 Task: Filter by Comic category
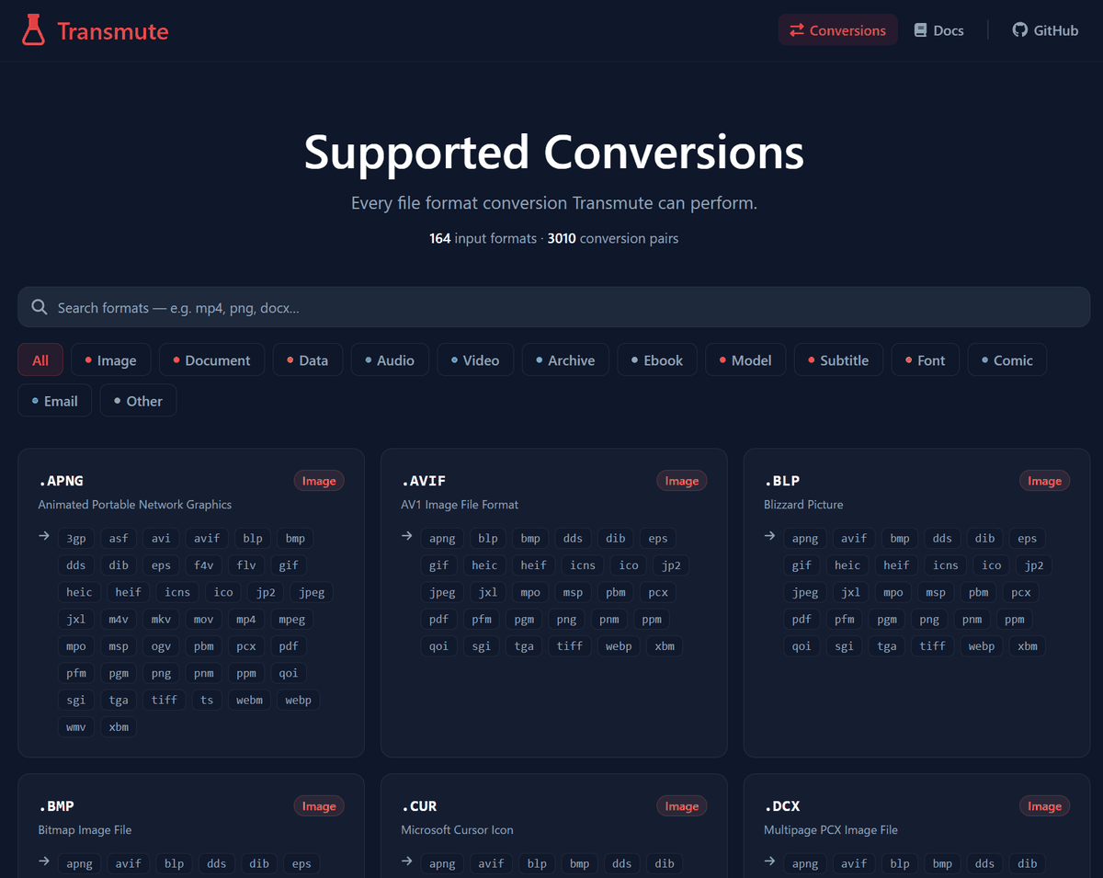point(1007,360)
